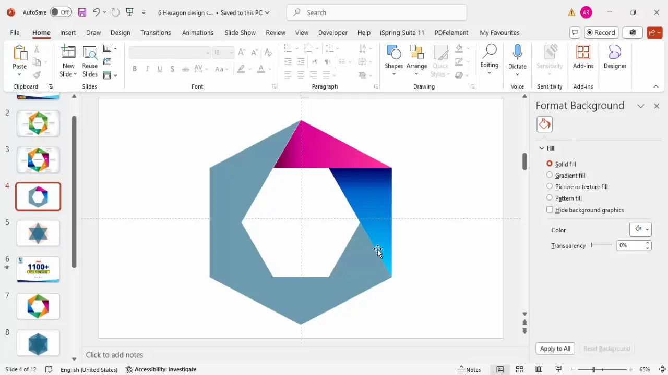Open the Animations tab

198,32
